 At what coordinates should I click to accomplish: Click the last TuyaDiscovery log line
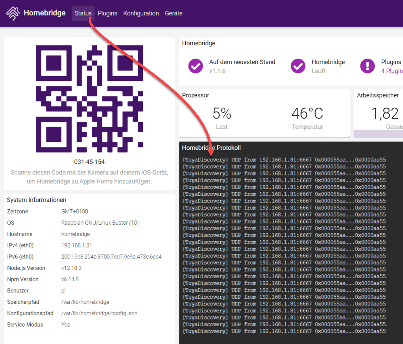tap(284, 331)
